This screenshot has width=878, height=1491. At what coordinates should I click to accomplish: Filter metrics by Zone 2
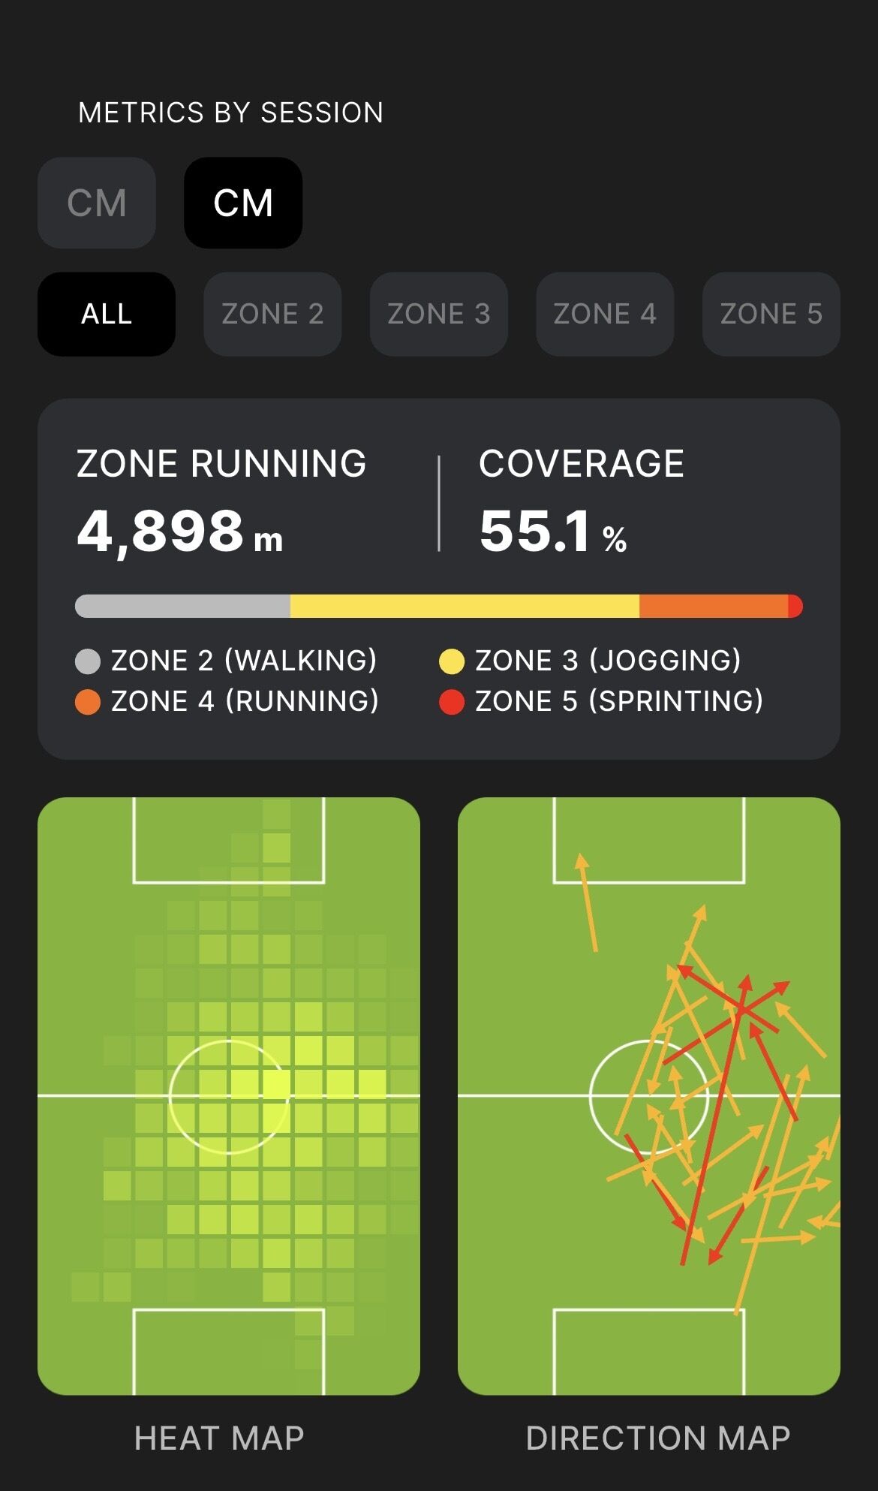pos(272,314)
